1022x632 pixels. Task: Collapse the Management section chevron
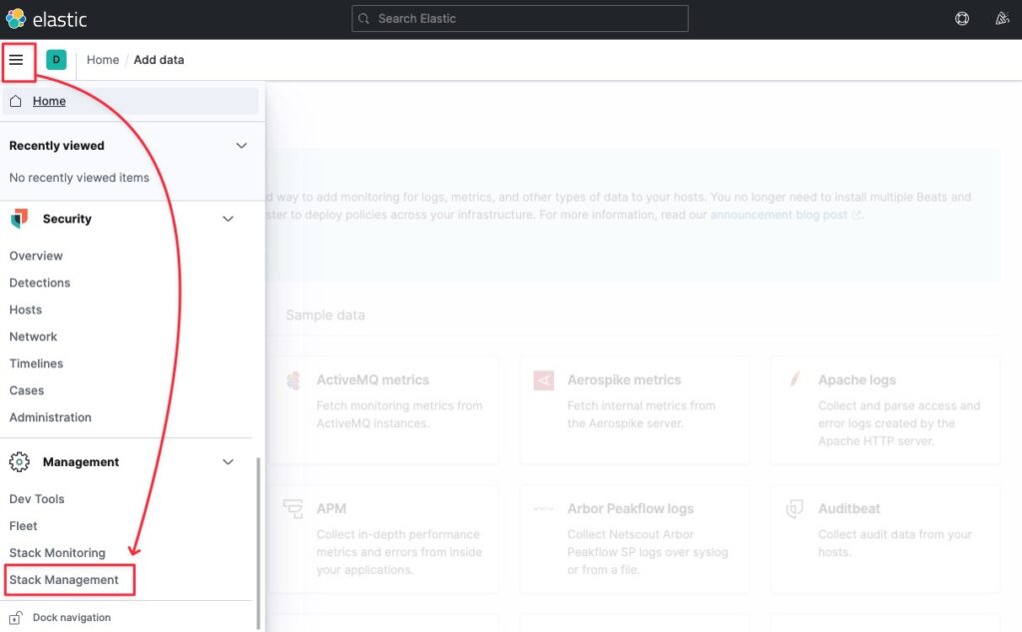tap(229, 462)
